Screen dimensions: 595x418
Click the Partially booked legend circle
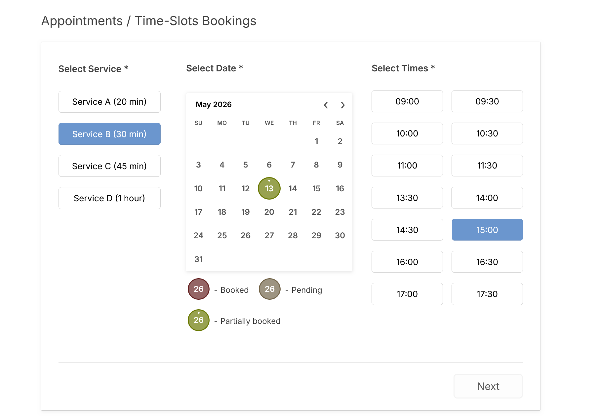[198, 320]
